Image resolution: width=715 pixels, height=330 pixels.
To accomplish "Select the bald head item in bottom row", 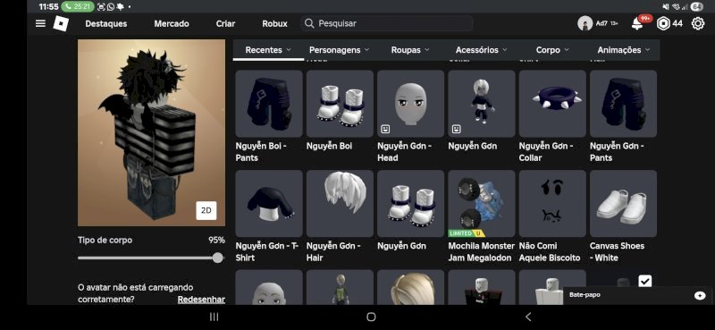I will coord(269,288).
